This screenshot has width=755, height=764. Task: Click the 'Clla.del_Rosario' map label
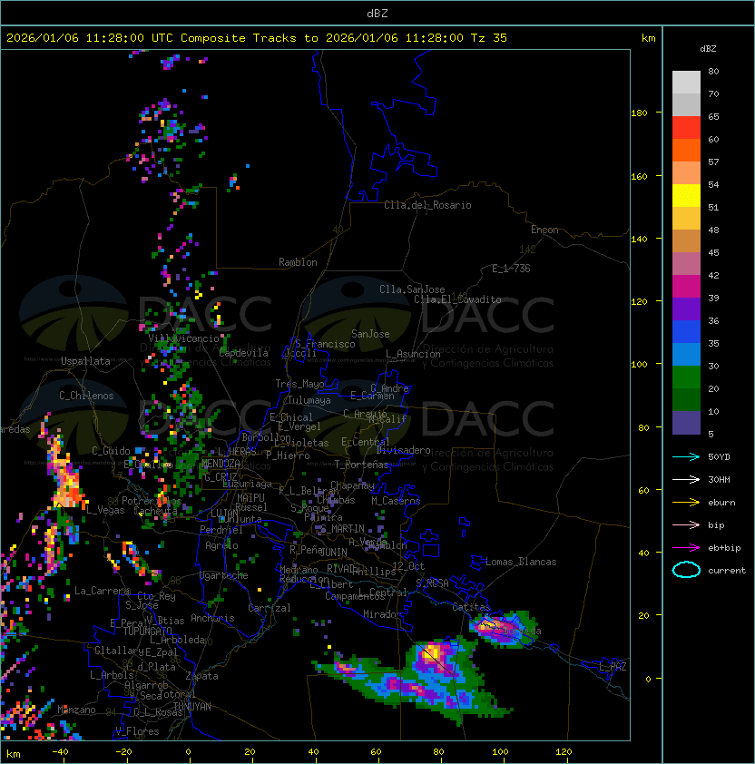click(427, 205)
